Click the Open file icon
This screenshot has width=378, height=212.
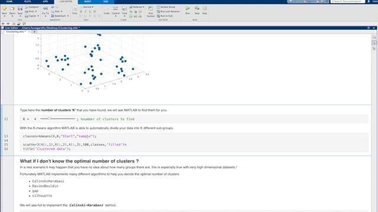click(12, 8)
